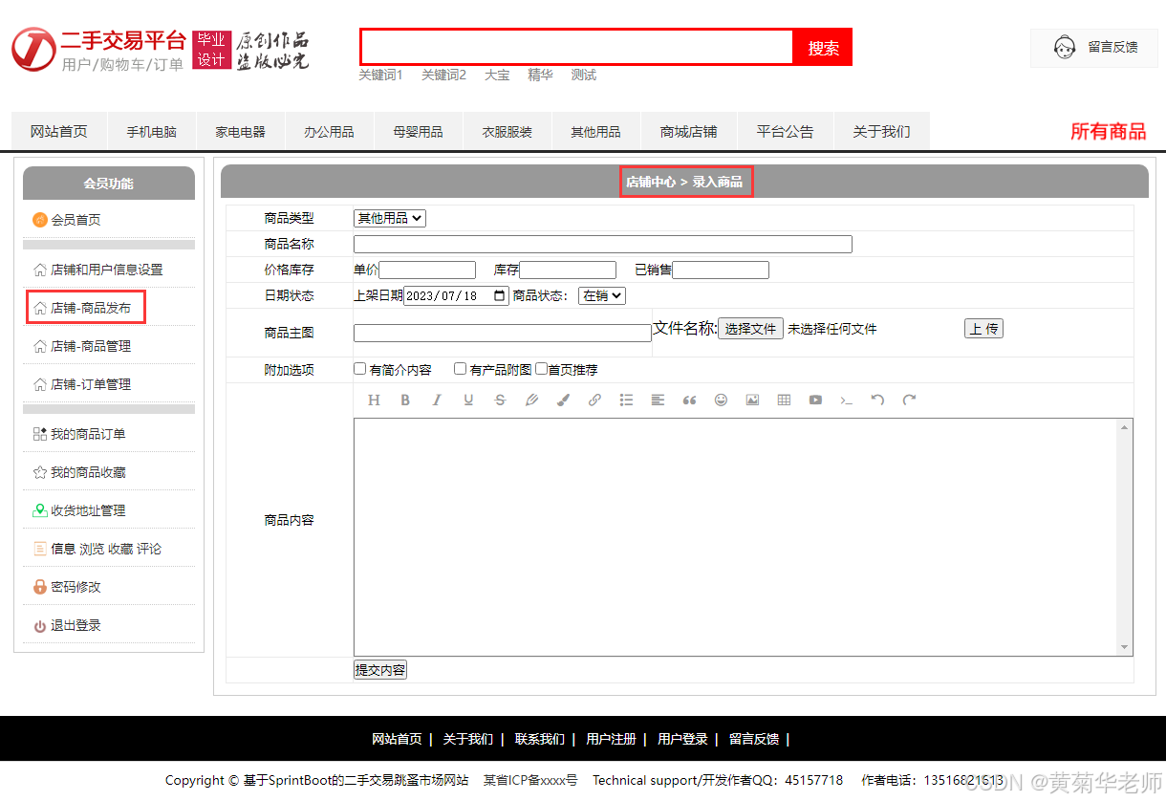
Task: Open the 母婴用品 category tab
Action: click(419, 131)
